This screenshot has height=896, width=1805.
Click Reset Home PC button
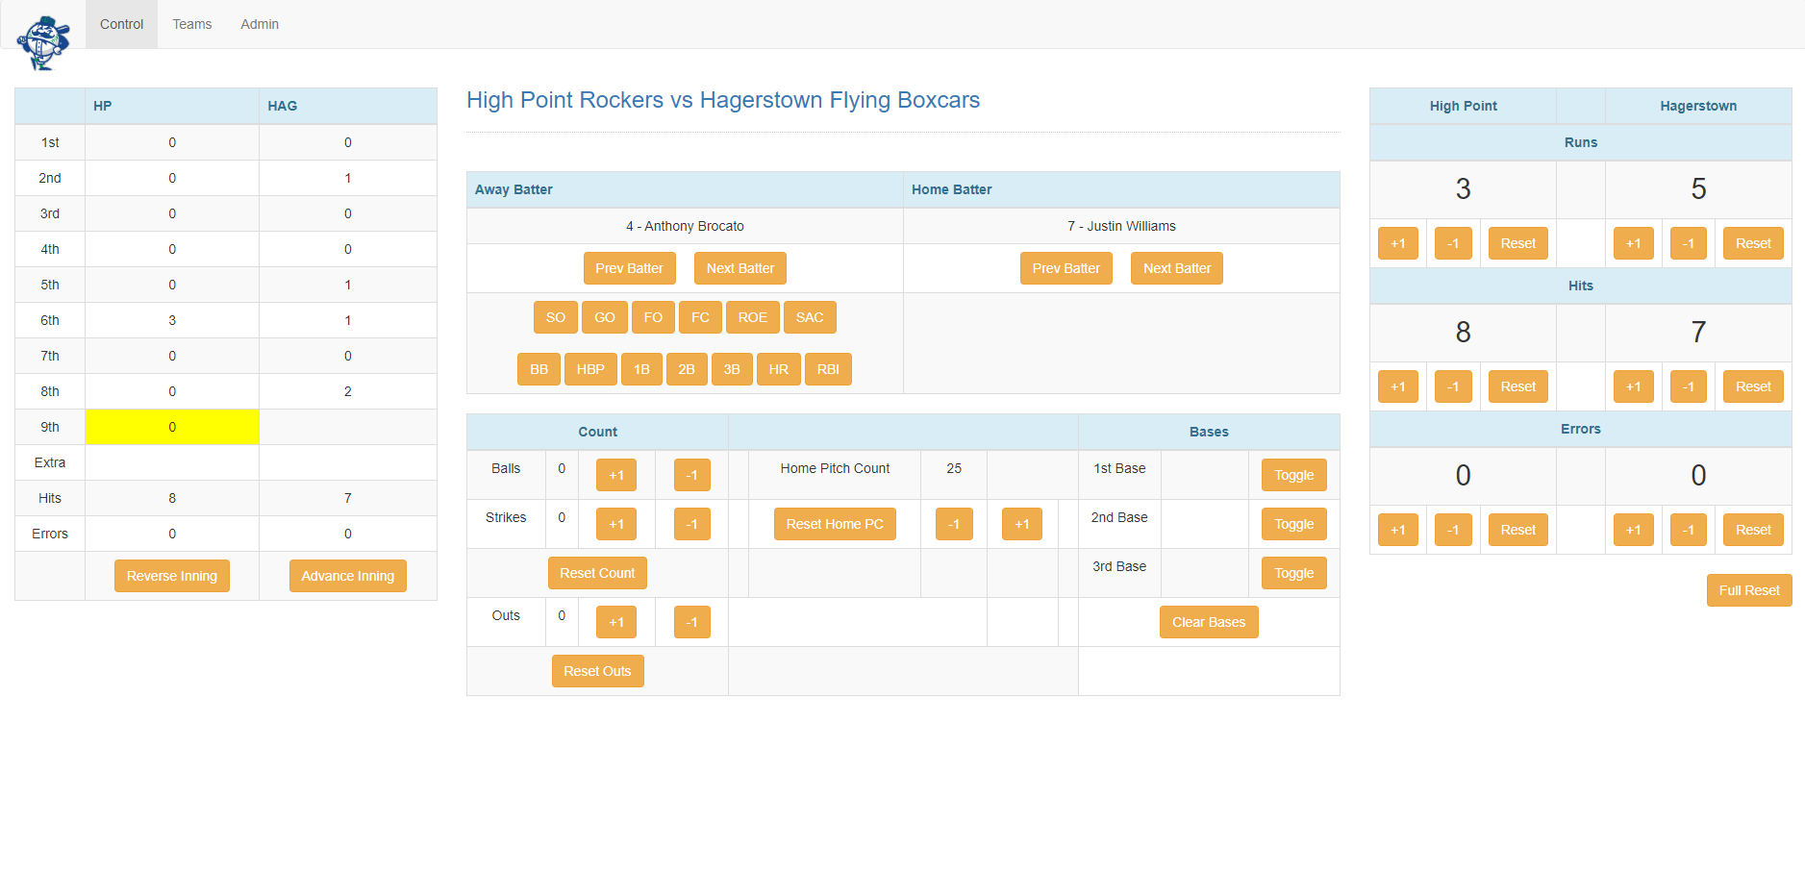click(834, 524)
